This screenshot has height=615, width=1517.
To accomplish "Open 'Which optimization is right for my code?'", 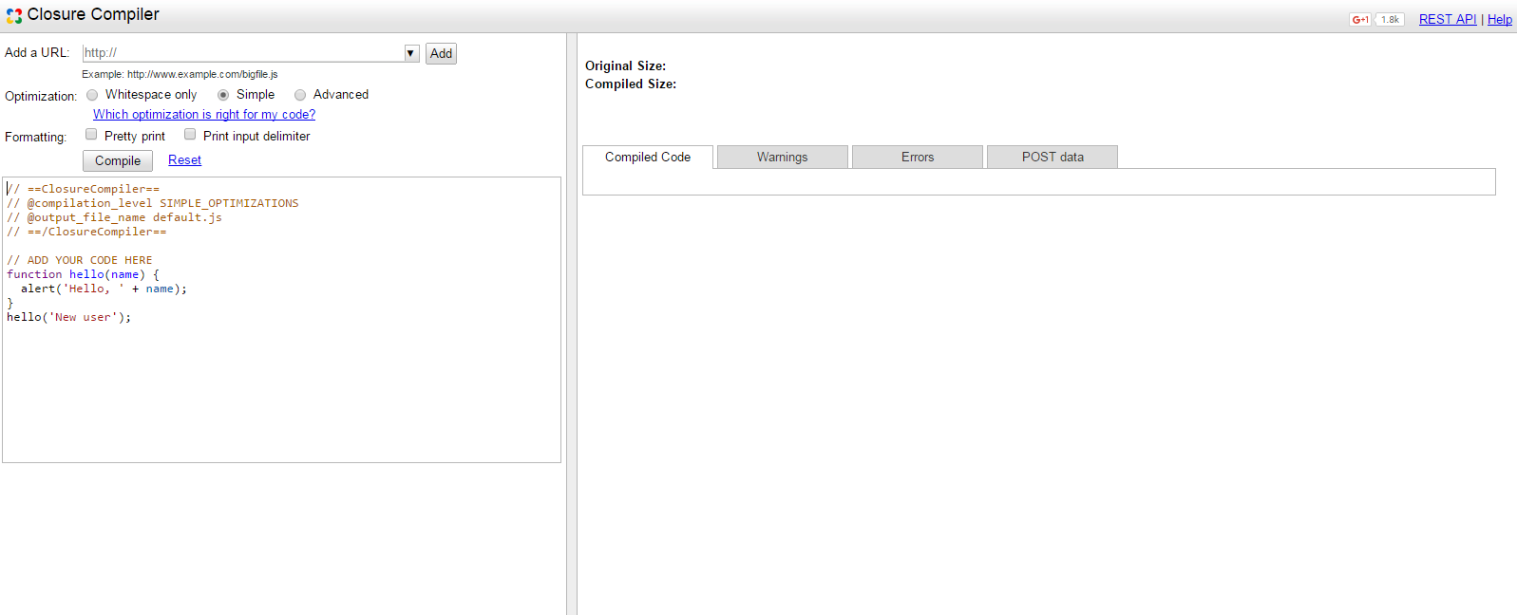I will click(x=204, y=115).
